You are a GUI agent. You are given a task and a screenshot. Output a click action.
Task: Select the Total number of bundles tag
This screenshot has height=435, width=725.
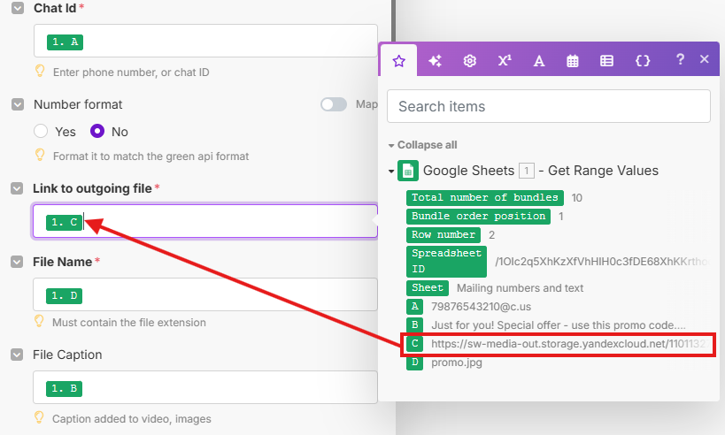pos(485,197)
